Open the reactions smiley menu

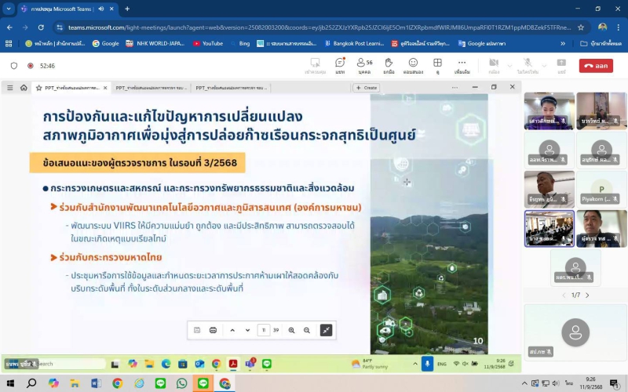(413, 66)
